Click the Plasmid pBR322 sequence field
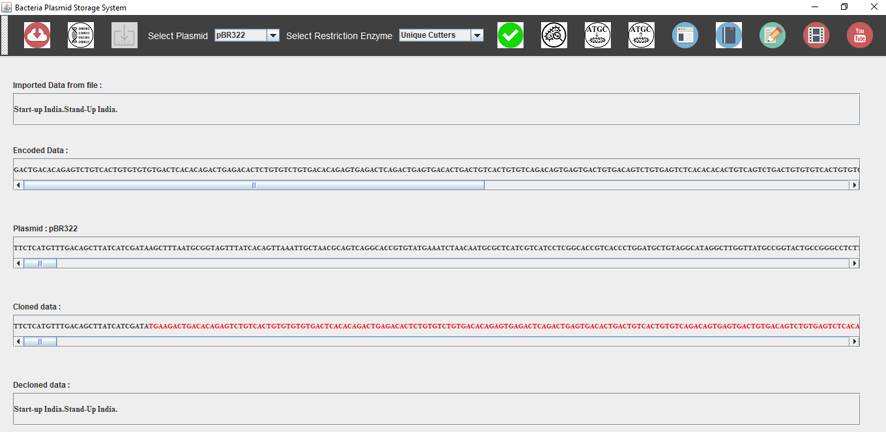The width and height of the screenshot is (886, 432). click(x=436, y=248)
